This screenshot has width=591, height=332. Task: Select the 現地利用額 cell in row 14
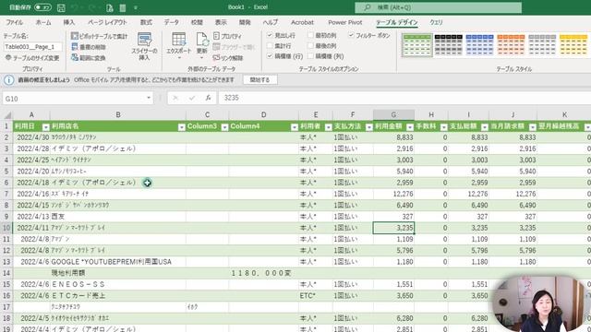118,273
